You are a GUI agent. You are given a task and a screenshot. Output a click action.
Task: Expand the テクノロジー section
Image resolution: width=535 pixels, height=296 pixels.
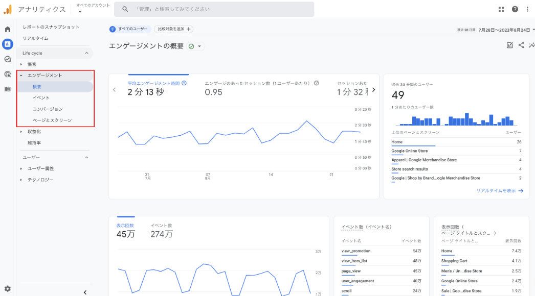click(21, 180)
